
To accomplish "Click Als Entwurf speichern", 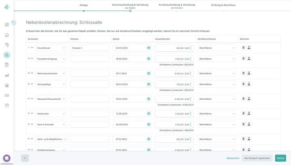I will [257, 158].
